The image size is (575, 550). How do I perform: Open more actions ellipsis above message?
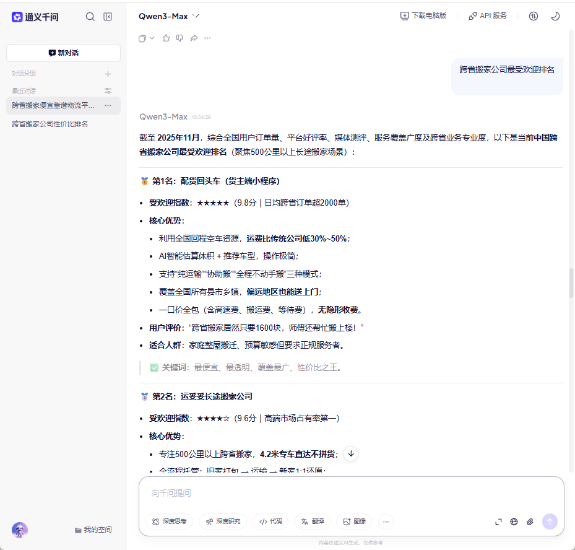tap(207, 38)
